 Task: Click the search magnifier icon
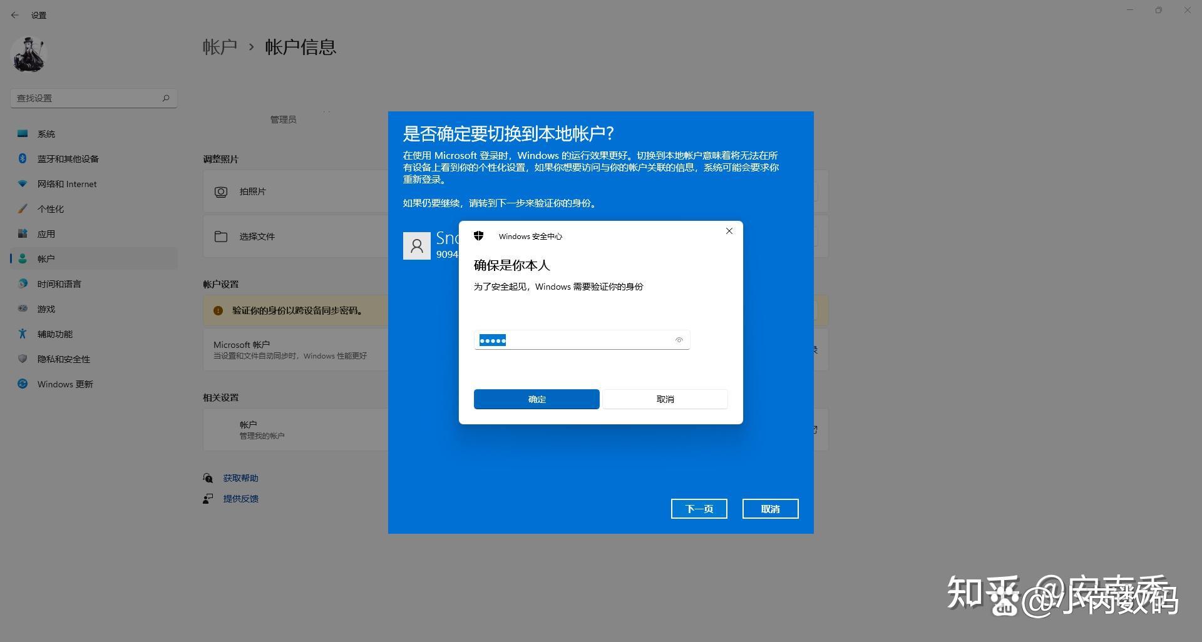point(166,98)
